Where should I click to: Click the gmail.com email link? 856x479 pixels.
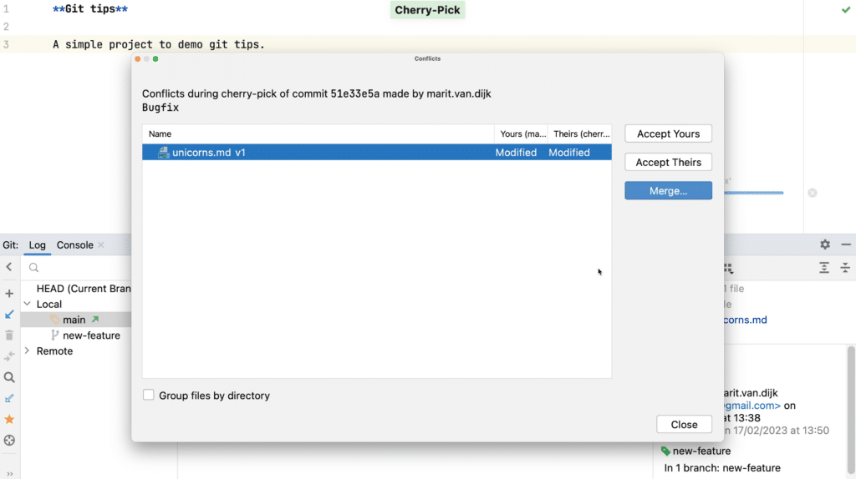click(752, 406)
